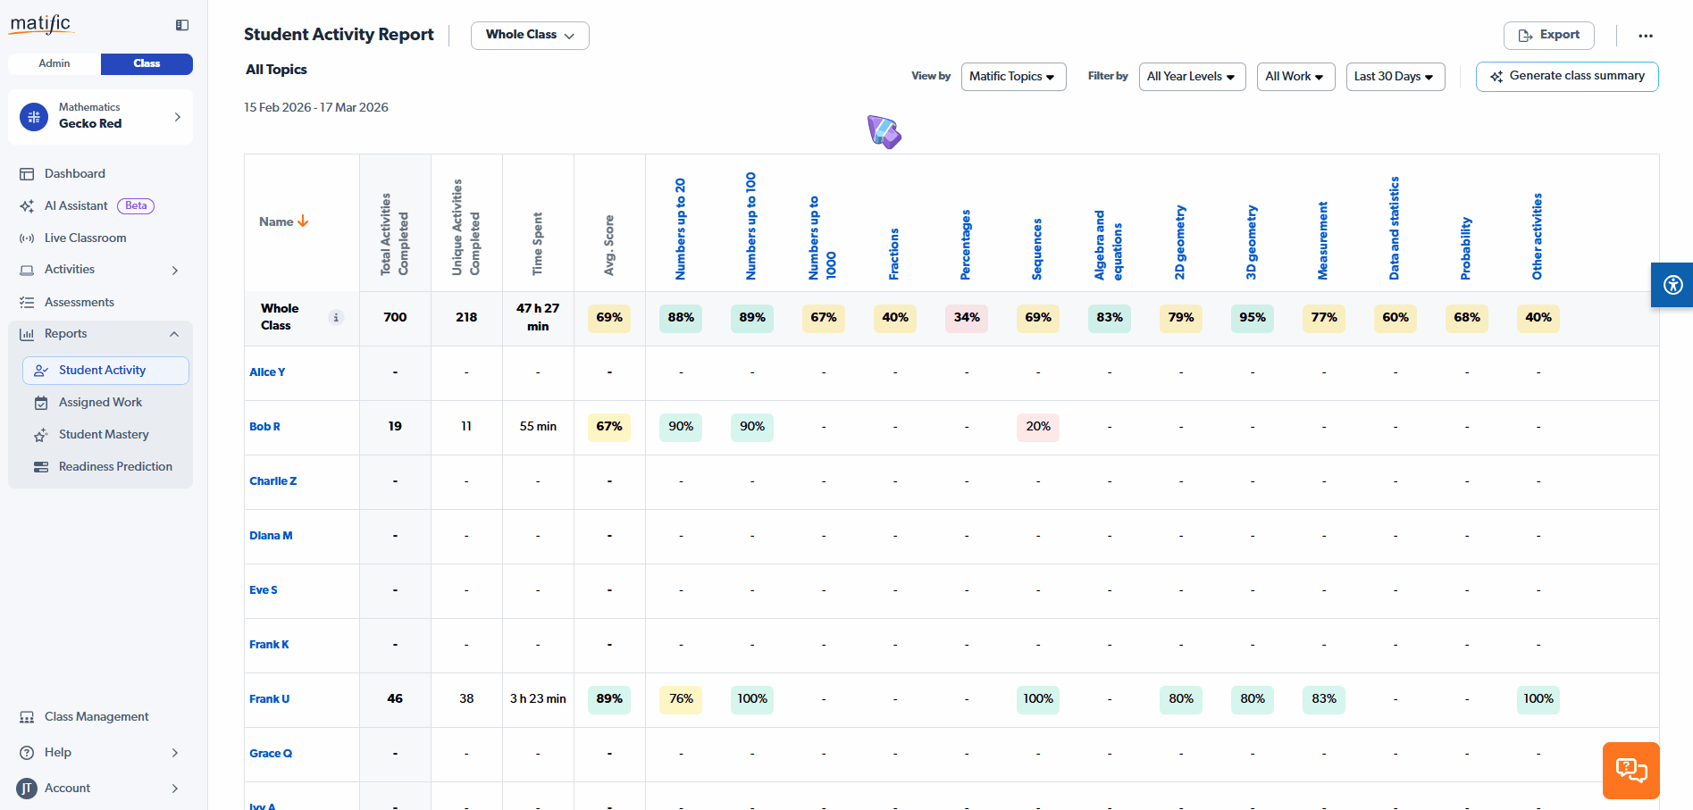Open the accessibility options icon
1693x810 pixels.
[1672, 285]
